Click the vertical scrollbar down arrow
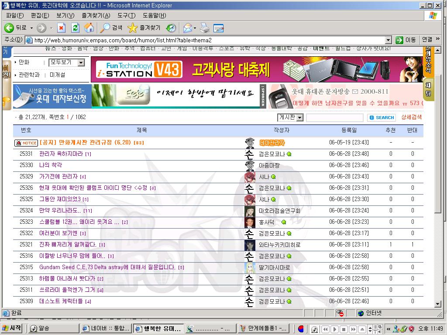The width and height of the screenshot is (447, 335). coord(438,304)
